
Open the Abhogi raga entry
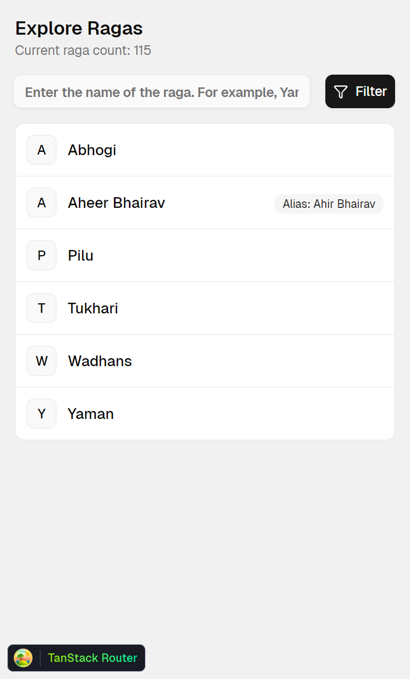click(x=92, y=150)
